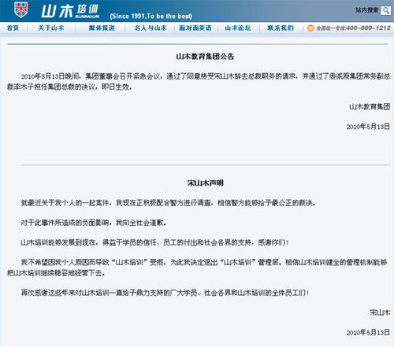394x347 pixels.
Task: Open the 联系我们 menu item
Action: click(x=281, y=28)
